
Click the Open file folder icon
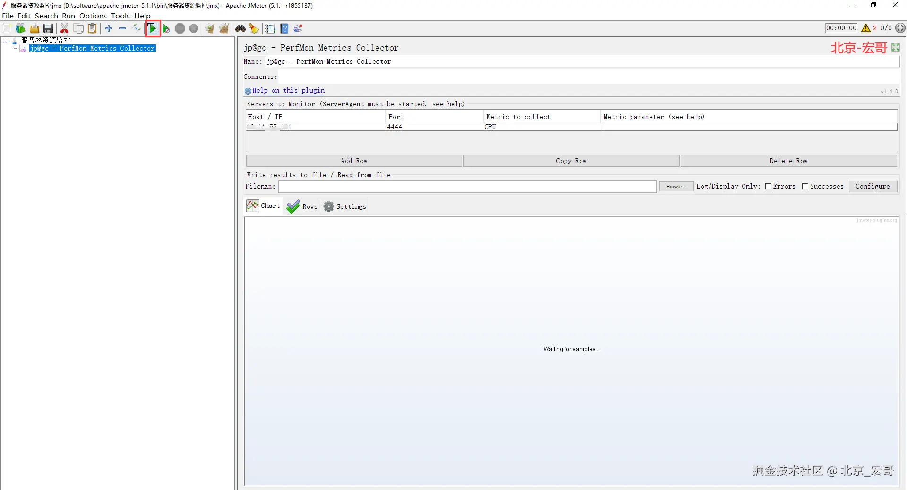point(34,28)
